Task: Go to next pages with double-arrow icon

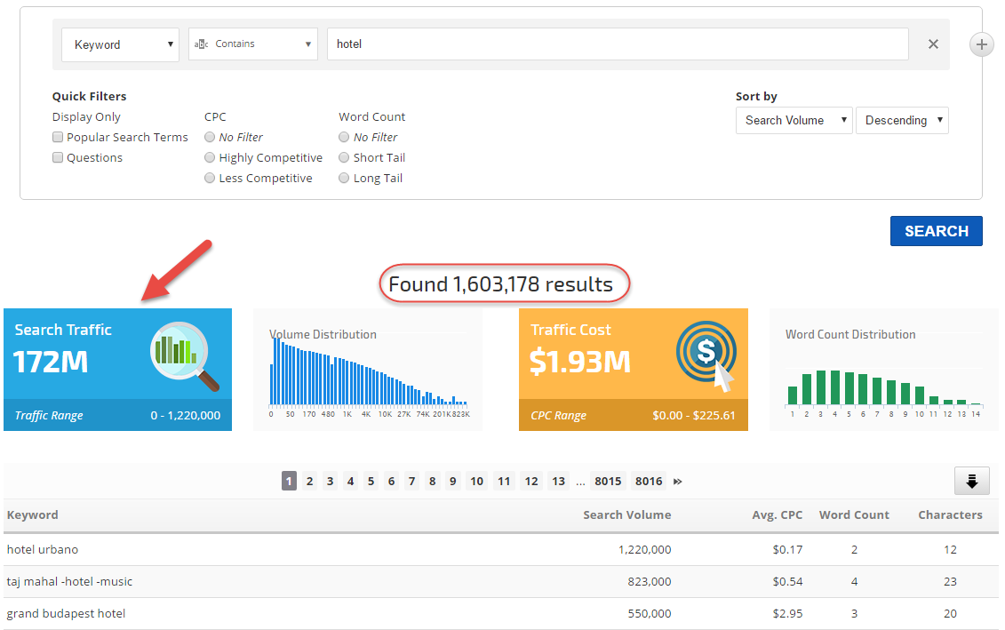Action: point(677,482)
